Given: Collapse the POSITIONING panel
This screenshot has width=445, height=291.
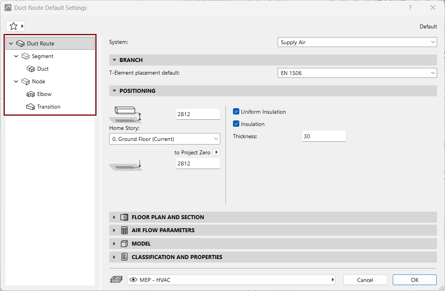Looking at the screenshot, I should [114, 91].
